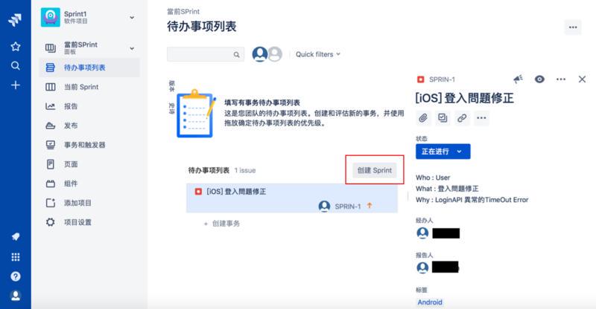Expand the Sprint1 project switcher chevron
596x309 pixels.
click(132, 17)
